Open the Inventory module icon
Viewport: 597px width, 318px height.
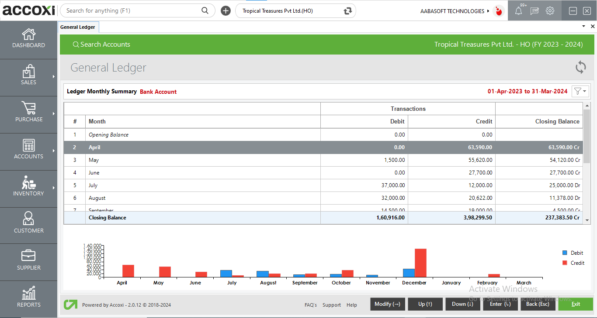pyautogui.click(x=28, y=182)
